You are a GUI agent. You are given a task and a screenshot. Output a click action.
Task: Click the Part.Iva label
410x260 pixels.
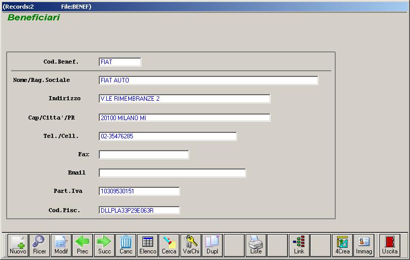[68, 191]
